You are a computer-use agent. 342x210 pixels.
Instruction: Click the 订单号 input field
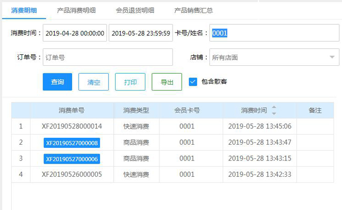pos(108,57)
